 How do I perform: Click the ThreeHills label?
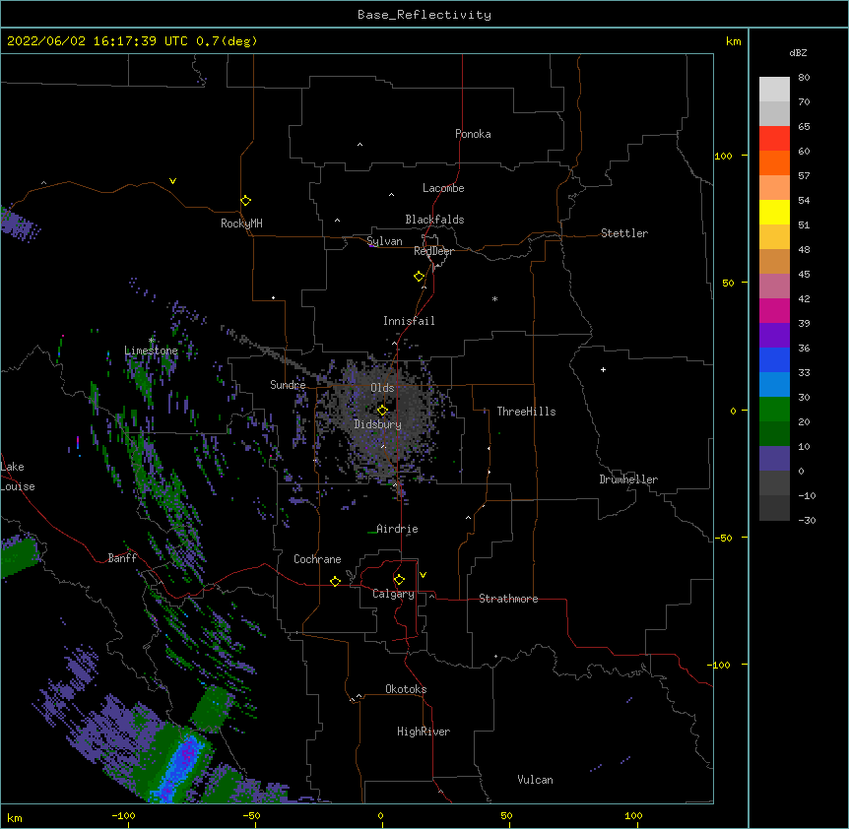tap(526, 412)
